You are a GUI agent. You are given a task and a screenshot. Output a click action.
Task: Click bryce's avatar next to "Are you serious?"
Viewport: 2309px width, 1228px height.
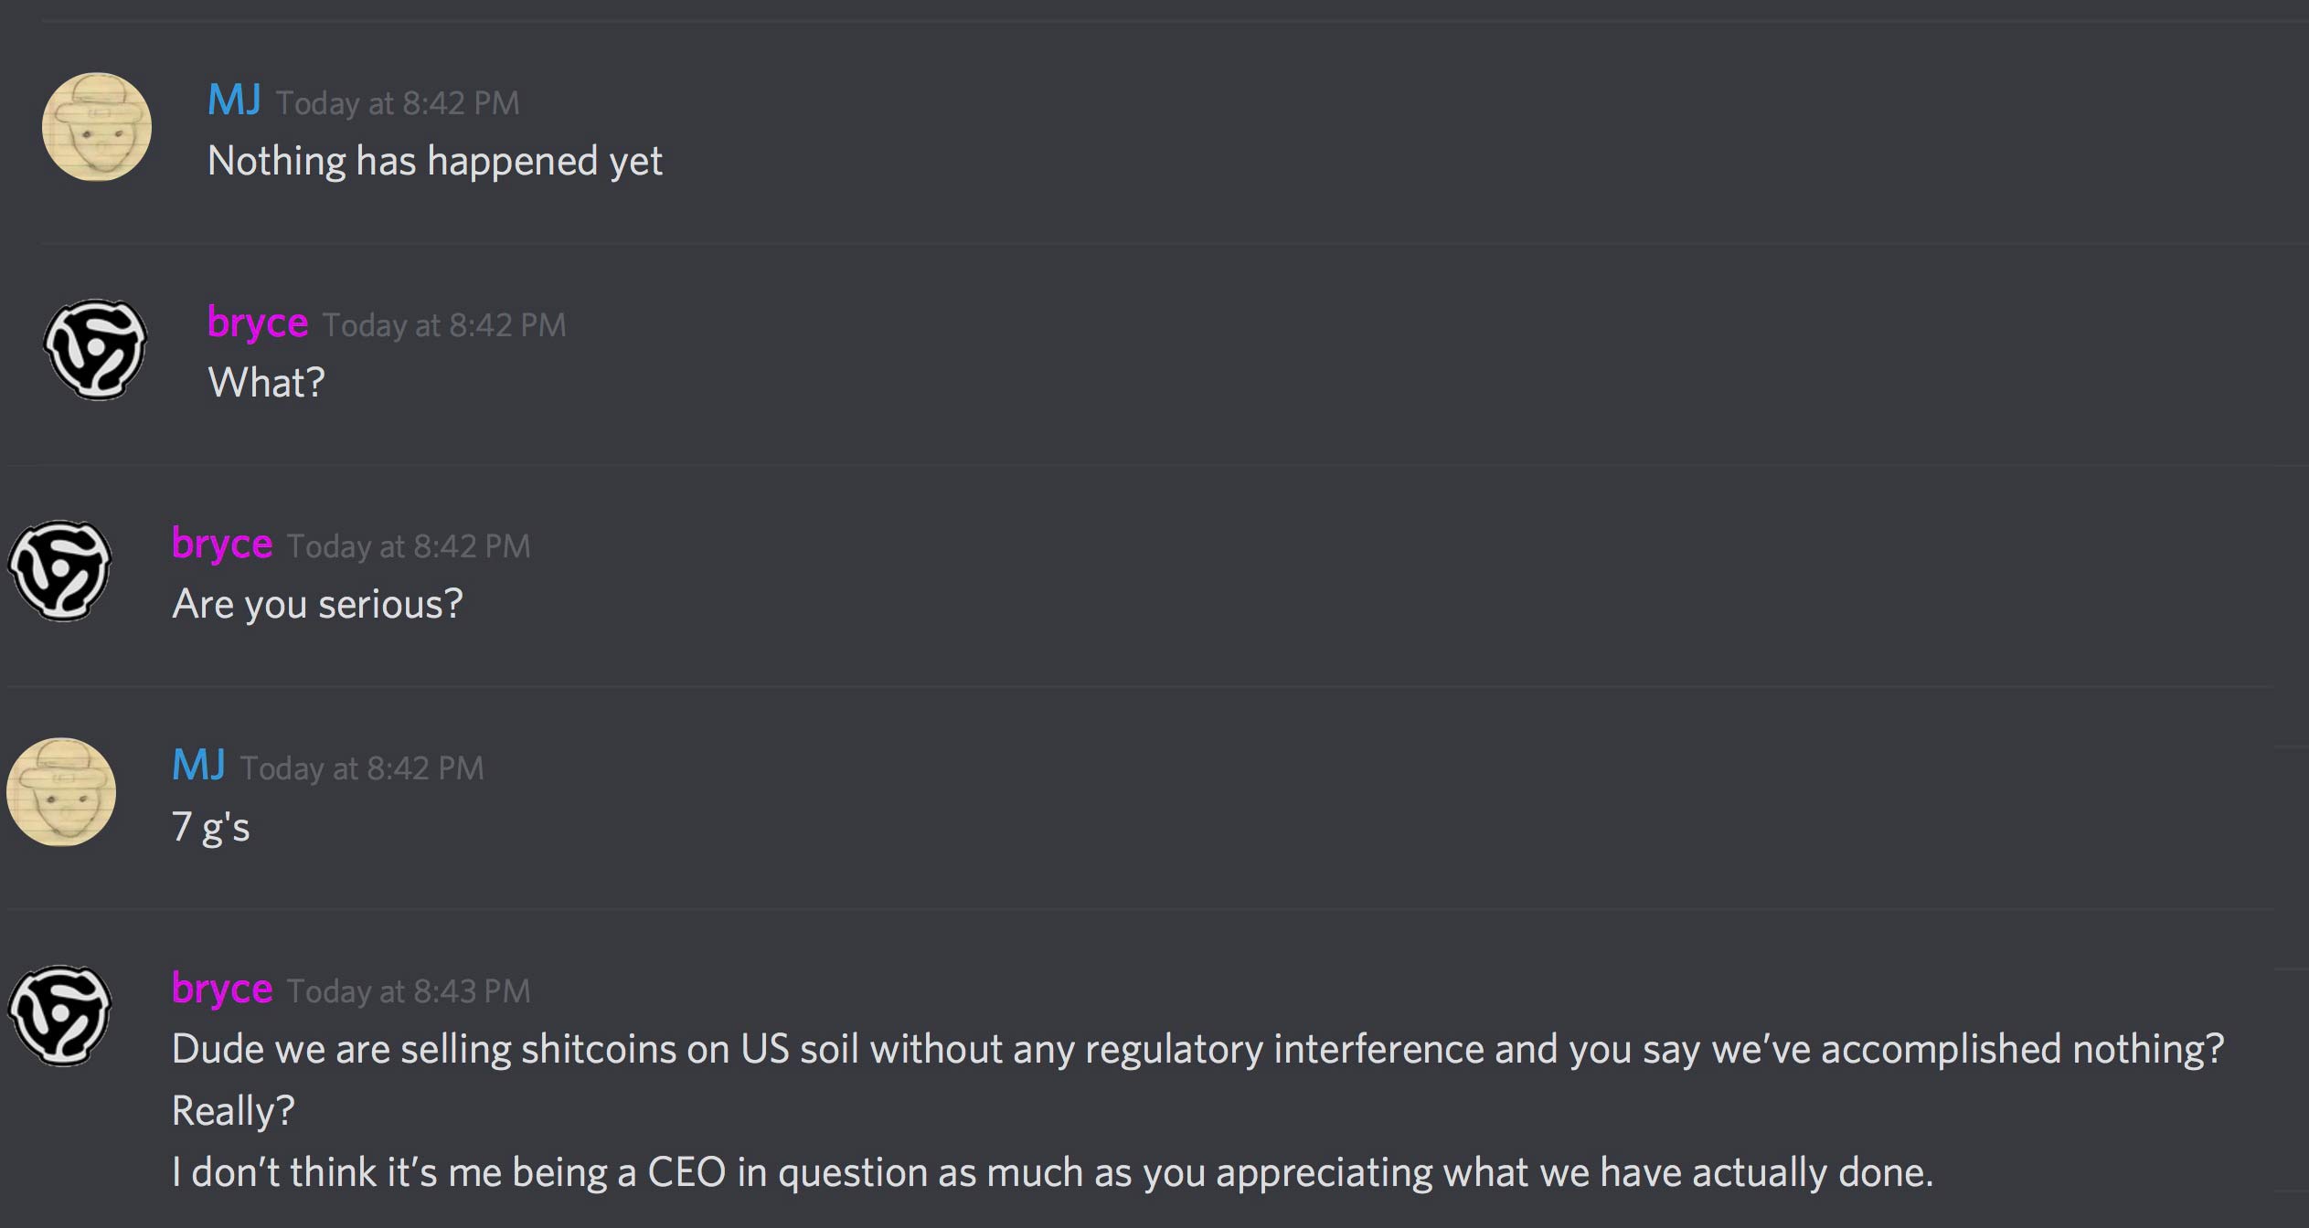60,571
